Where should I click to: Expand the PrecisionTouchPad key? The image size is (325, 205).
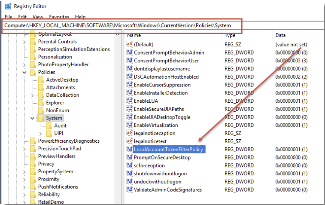click(24, 149)
